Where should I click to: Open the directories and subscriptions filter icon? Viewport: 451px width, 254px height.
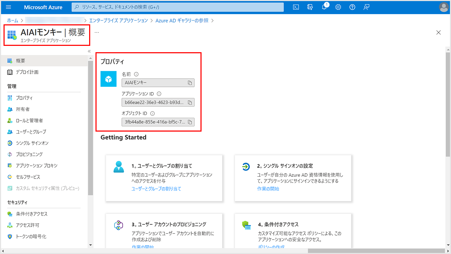(310, 7)
